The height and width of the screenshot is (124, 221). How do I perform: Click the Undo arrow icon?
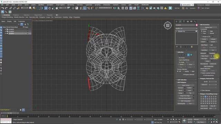2,8
